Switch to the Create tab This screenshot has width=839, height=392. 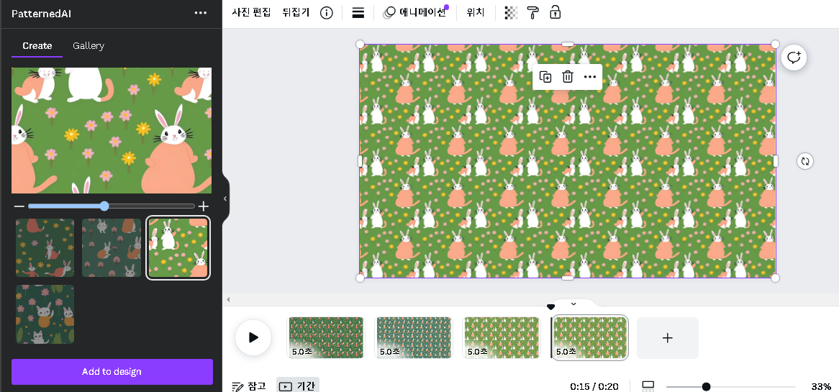point(37,45)
